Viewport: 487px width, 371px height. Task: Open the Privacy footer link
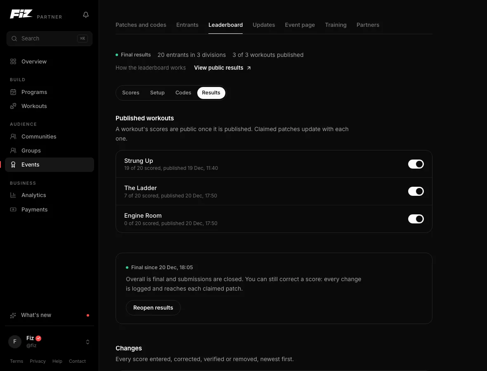click(x=38, y=362)
